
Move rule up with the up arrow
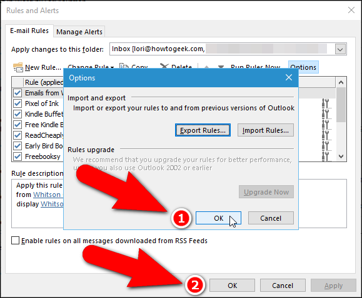(206, 67)
